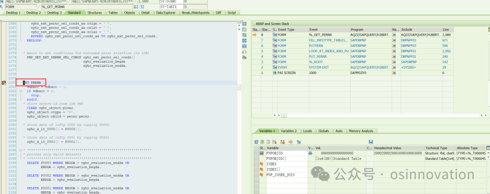Open the Script tab
This screenshot has height=194, width=490.
point(231,13)
